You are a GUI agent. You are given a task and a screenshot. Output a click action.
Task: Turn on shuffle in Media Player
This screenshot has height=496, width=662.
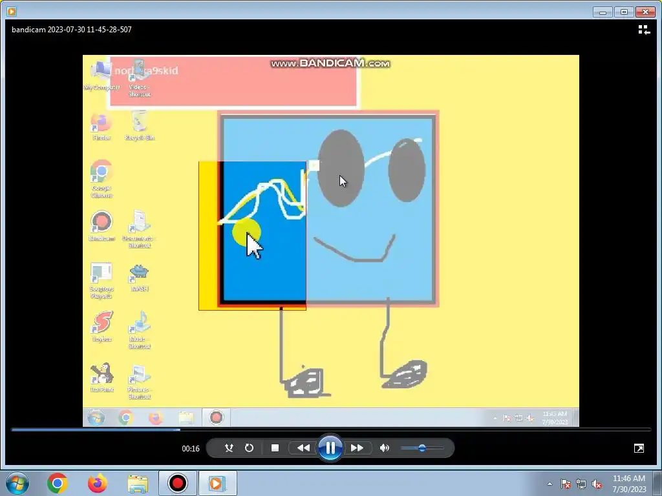229,448
